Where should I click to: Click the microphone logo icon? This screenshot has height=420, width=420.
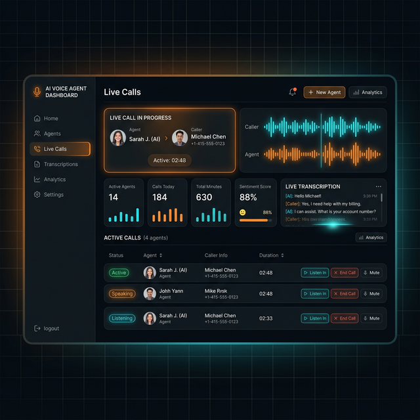tap(37, 92)
